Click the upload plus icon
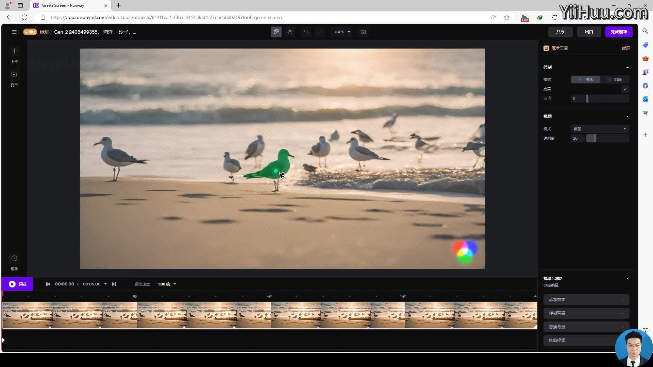Screen dimensions: 653x367 14,51
